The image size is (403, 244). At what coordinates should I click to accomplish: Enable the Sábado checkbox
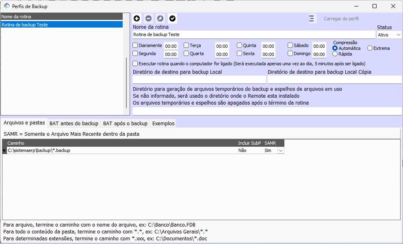pos(290,45)
